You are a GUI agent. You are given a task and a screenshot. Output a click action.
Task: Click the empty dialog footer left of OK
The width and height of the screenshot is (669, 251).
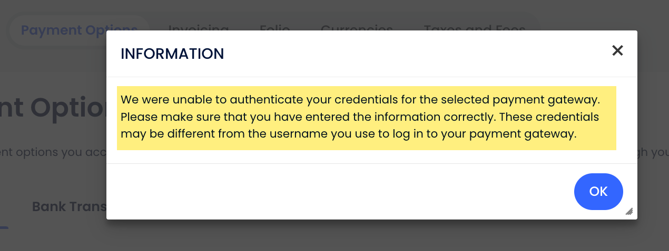tap(337, 192)
